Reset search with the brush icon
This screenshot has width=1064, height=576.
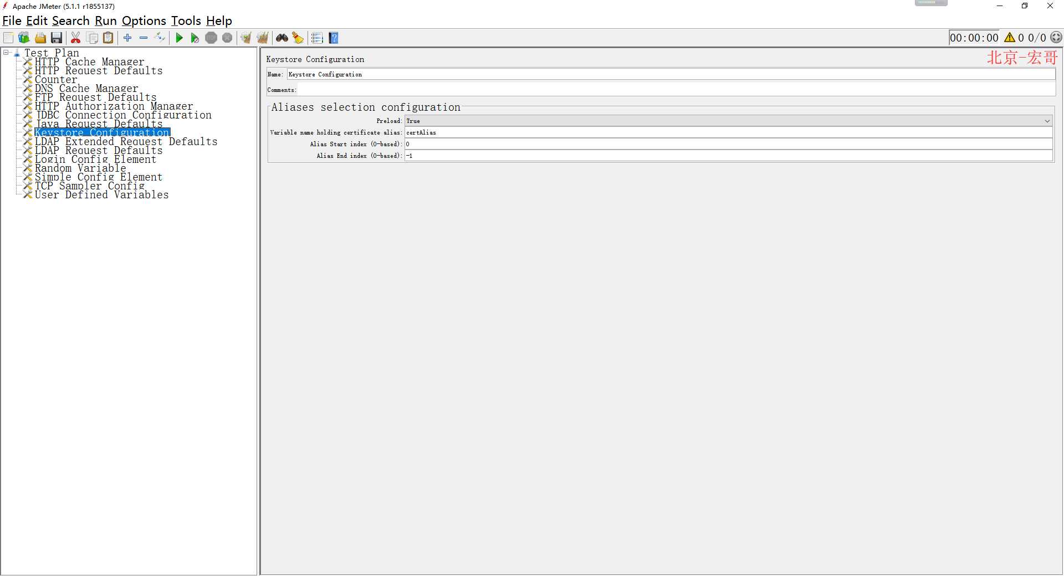(298, 38)
